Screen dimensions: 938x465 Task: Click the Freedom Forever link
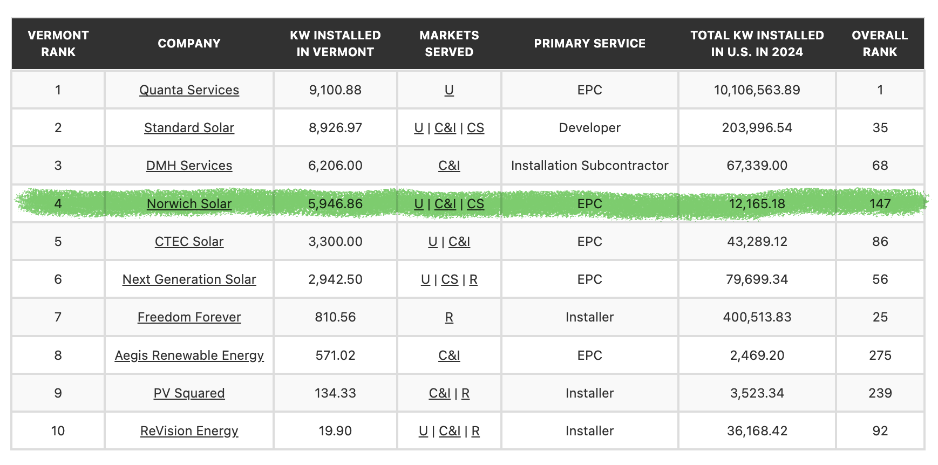[189, 317]
